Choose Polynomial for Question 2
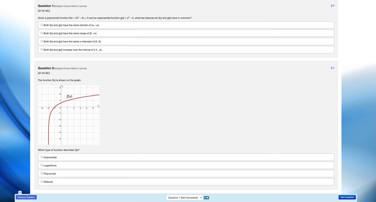 pos(41,173)
